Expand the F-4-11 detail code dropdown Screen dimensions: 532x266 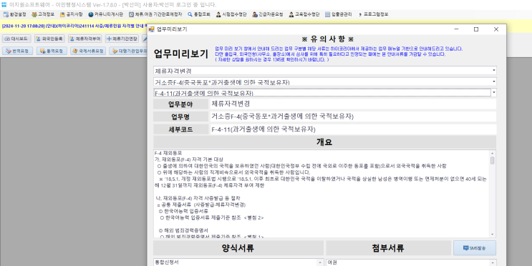[x=493, y=92]
